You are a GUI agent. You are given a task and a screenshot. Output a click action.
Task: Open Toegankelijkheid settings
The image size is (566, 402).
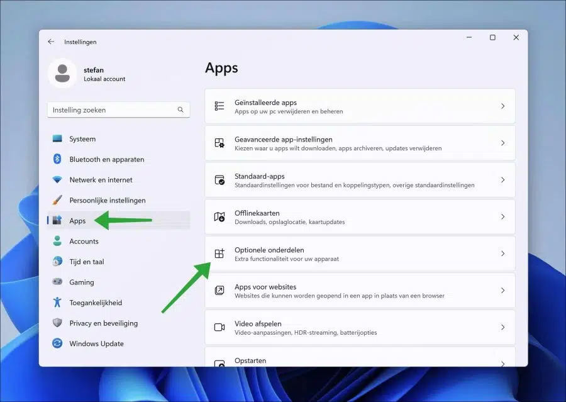click(x=119, y=303)
